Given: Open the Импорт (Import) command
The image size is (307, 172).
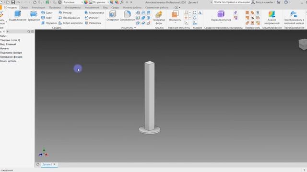Looking at the screenshot, I should 92,18.
